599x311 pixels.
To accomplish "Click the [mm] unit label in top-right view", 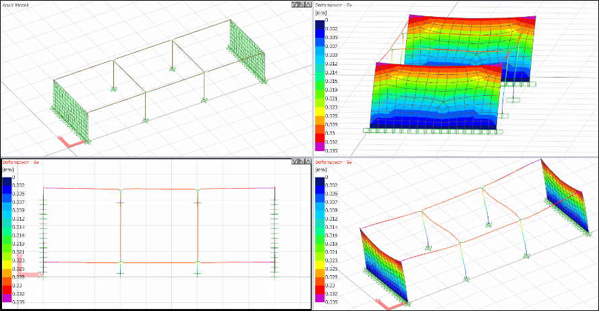I will coord(322,13).
